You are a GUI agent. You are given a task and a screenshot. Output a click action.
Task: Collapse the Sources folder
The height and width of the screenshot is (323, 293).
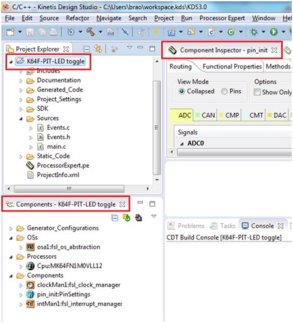coord(21,119)
